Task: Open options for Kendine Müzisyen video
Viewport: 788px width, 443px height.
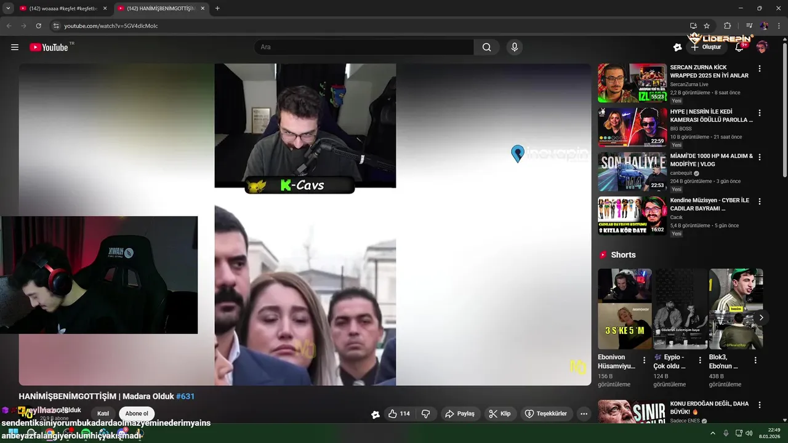Action: pyautogui.click(x=760, y=202)
